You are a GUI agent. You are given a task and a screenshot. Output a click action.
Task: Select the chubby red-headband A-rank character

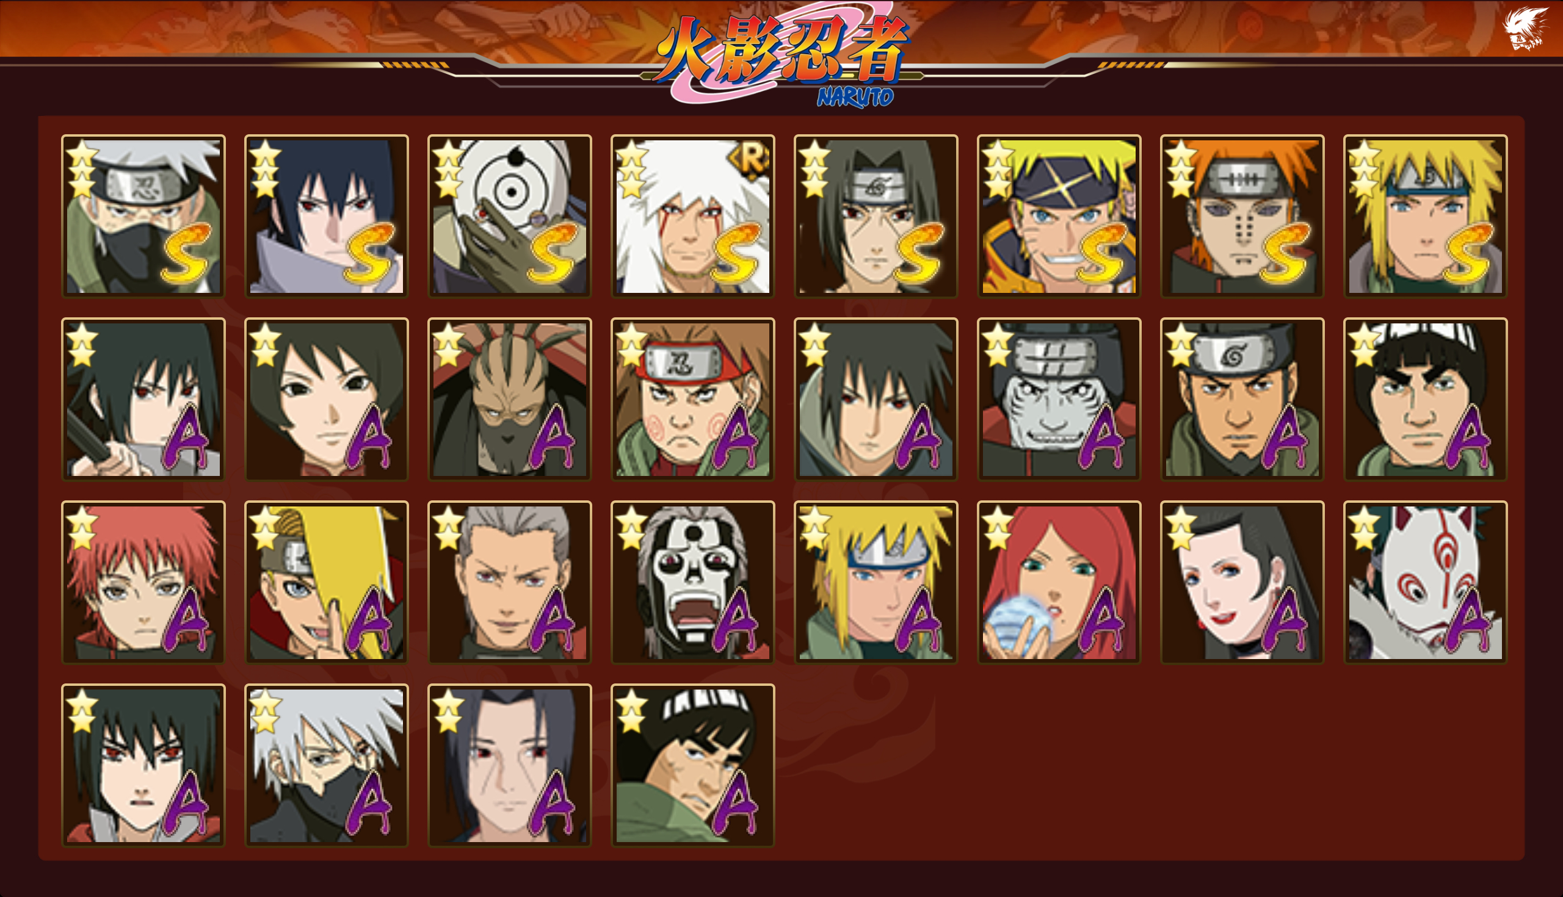pyautogui.click(x=692, y=398)
